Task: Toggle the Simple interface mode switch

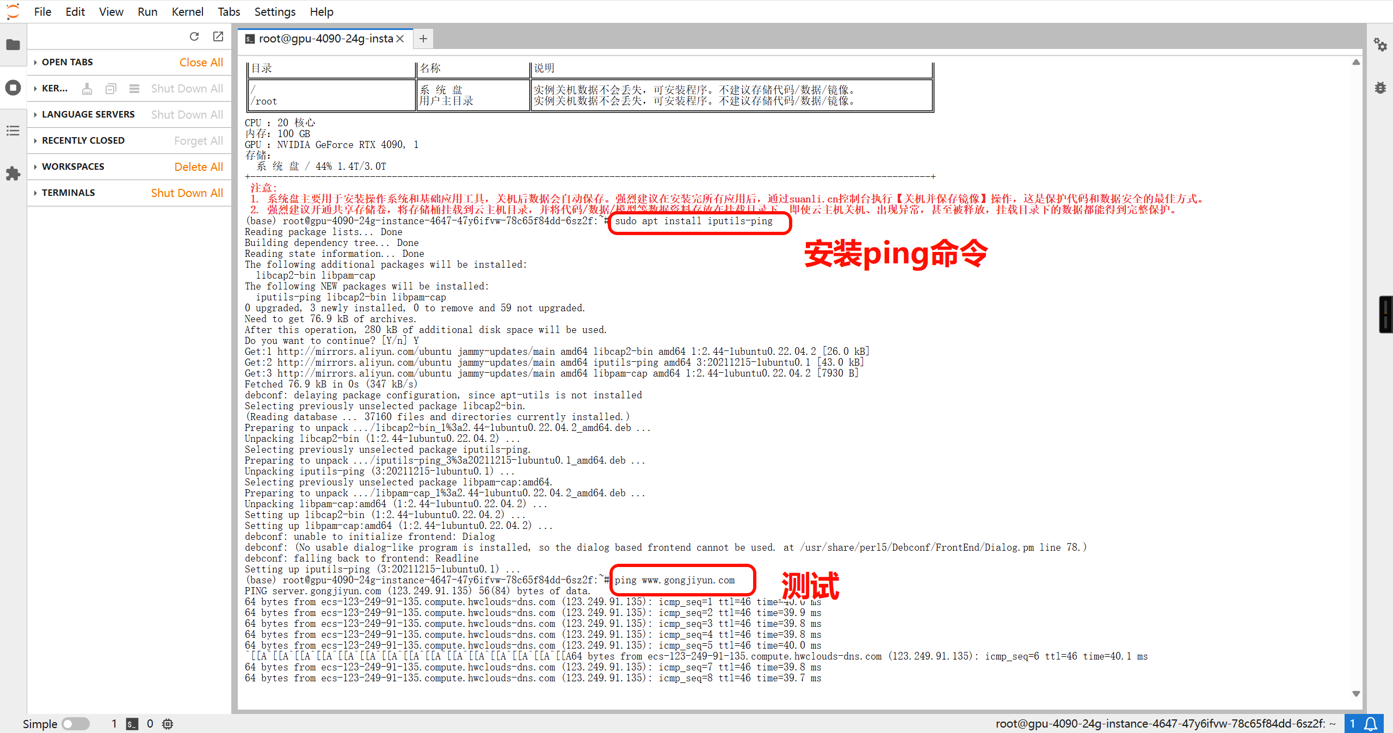Action: [x=75, y=724]
